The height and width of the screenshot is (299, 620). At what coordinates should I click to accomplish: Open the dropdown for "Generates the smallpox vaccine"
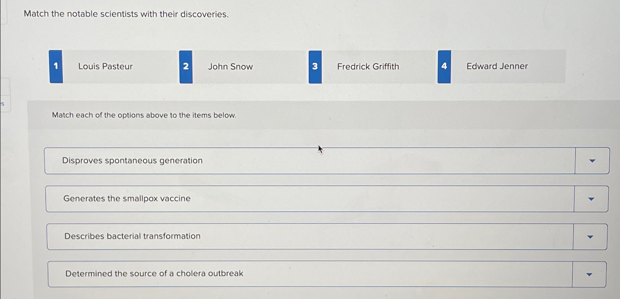[591, 198]
